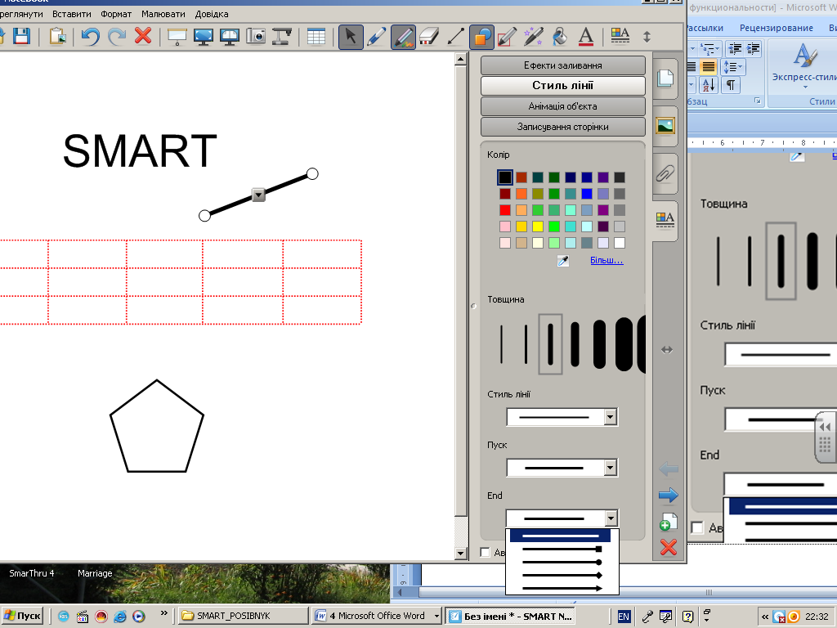Open the Page Sorter side tab
Screen dimensions: 837x628
665,78
